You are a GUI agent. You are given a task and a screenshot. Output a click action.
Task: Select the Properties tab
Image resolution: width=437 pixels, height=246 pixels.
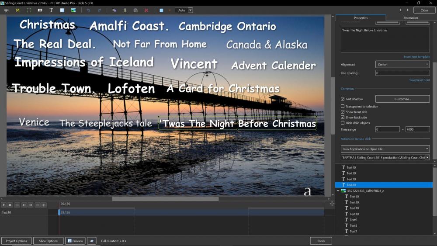(361, 18)
